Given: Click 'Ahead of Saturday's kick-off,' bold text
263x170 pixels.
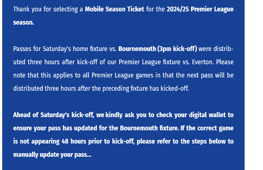Looking at the screenshot, I should tap(53, 115).
